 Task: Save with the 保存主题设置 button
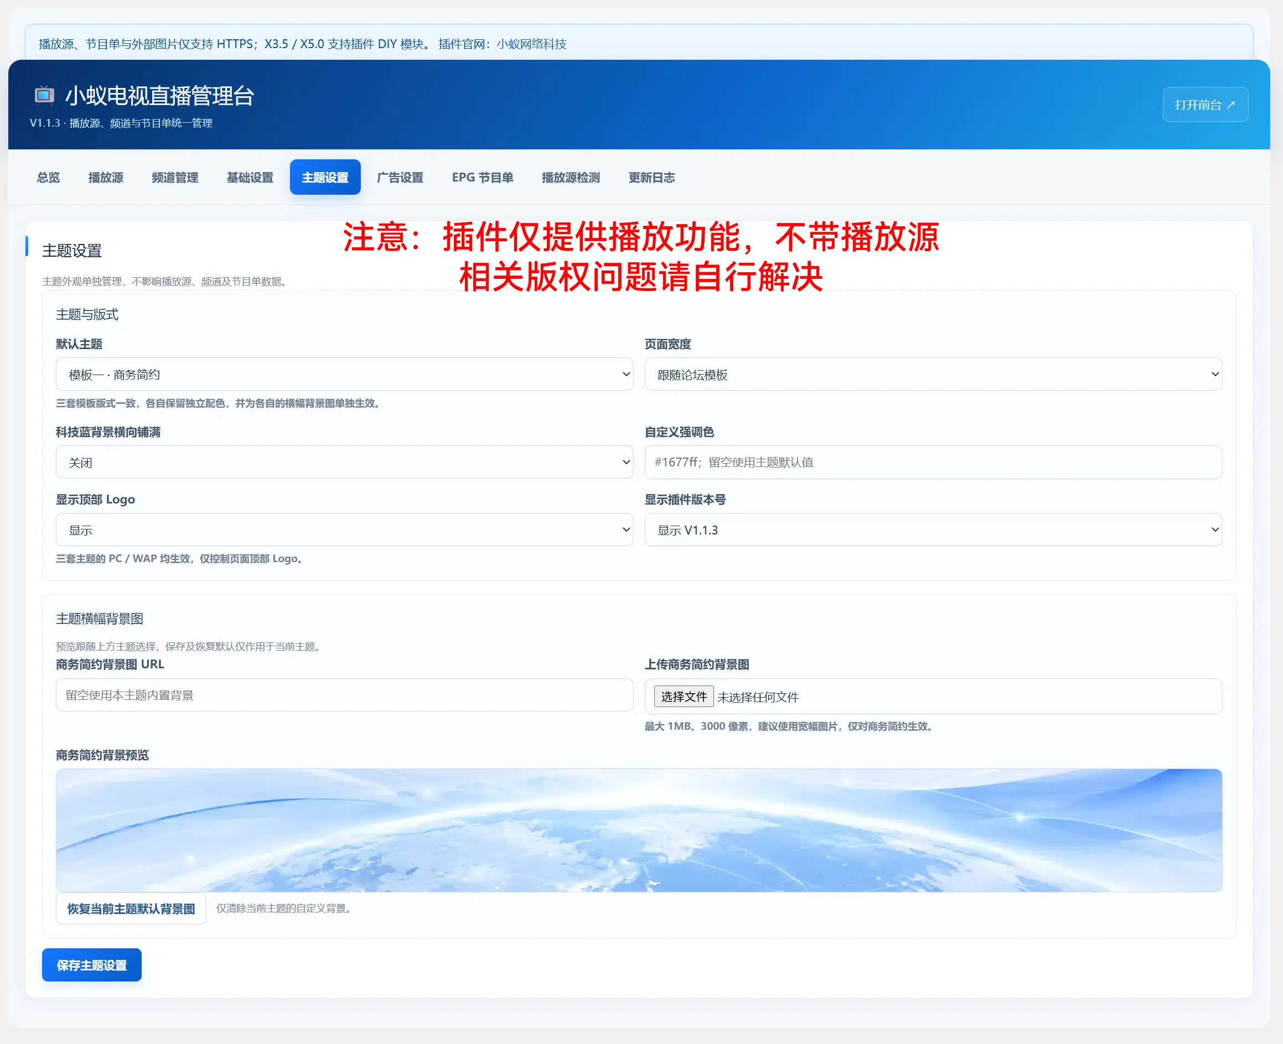tap(92, 965)
